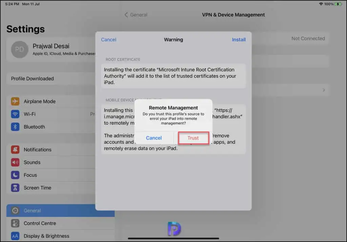
Task: Click the Remote Management alert title
Action: (173, 108)
